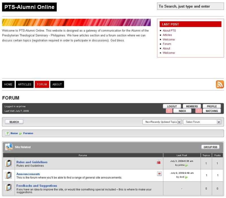Go to last post by prime arrow
226x198 pixels.
[x=187, y=165]
